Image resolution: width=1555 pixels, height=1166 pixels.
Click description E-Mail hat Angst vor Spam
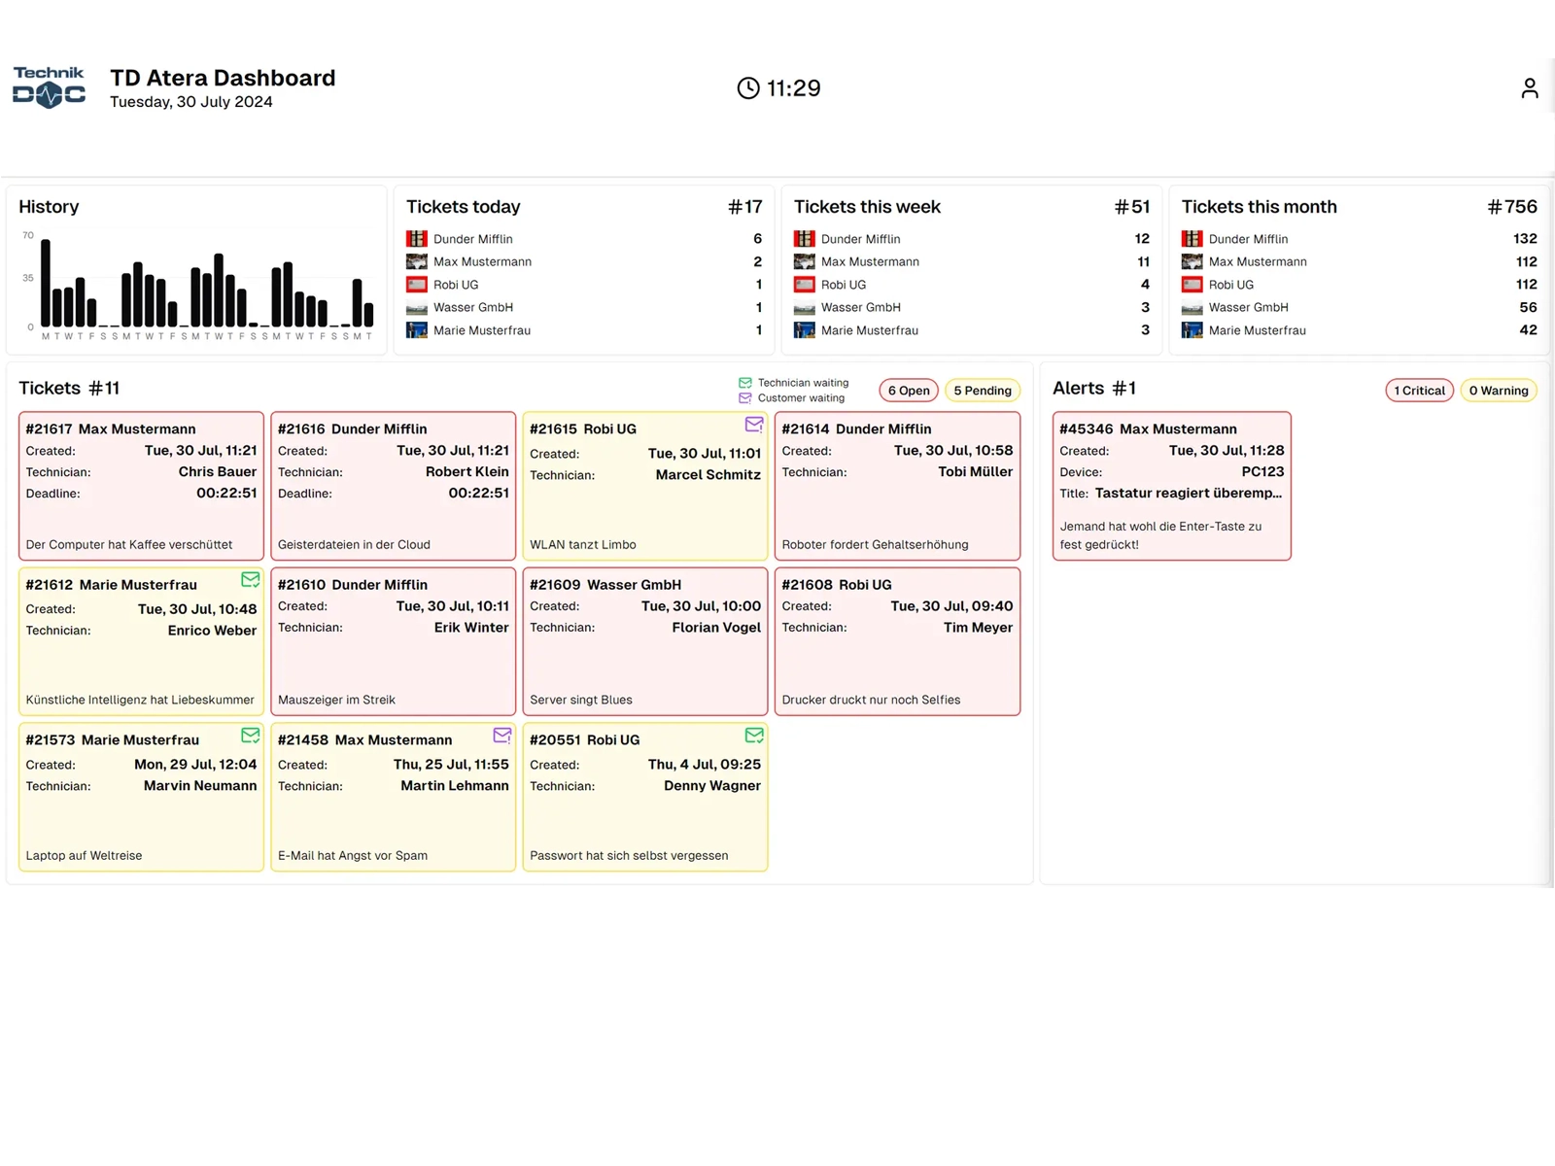353,856
